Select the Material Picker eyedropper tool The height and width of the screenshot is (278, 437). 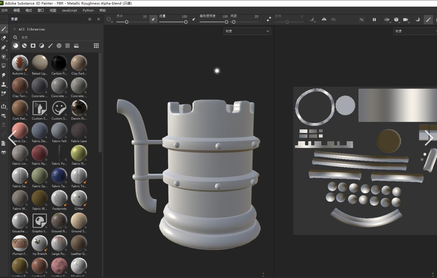[x=4, y=94]
